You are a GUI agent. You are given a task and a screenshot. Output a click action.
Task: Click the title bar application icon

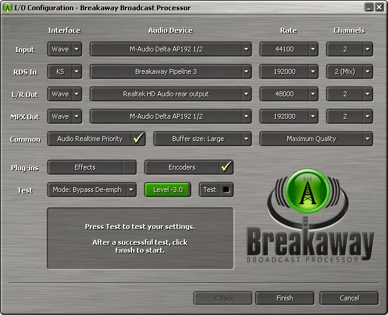[7, 8]
